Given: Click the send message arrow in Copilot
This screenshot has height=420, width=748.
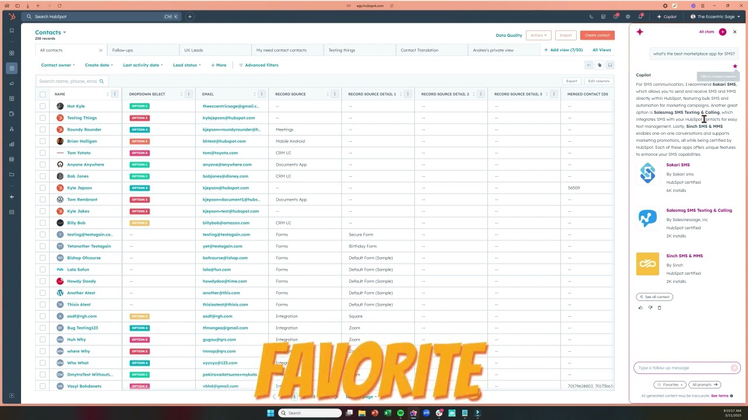Looking at the screenshot, I should point(735,368).
